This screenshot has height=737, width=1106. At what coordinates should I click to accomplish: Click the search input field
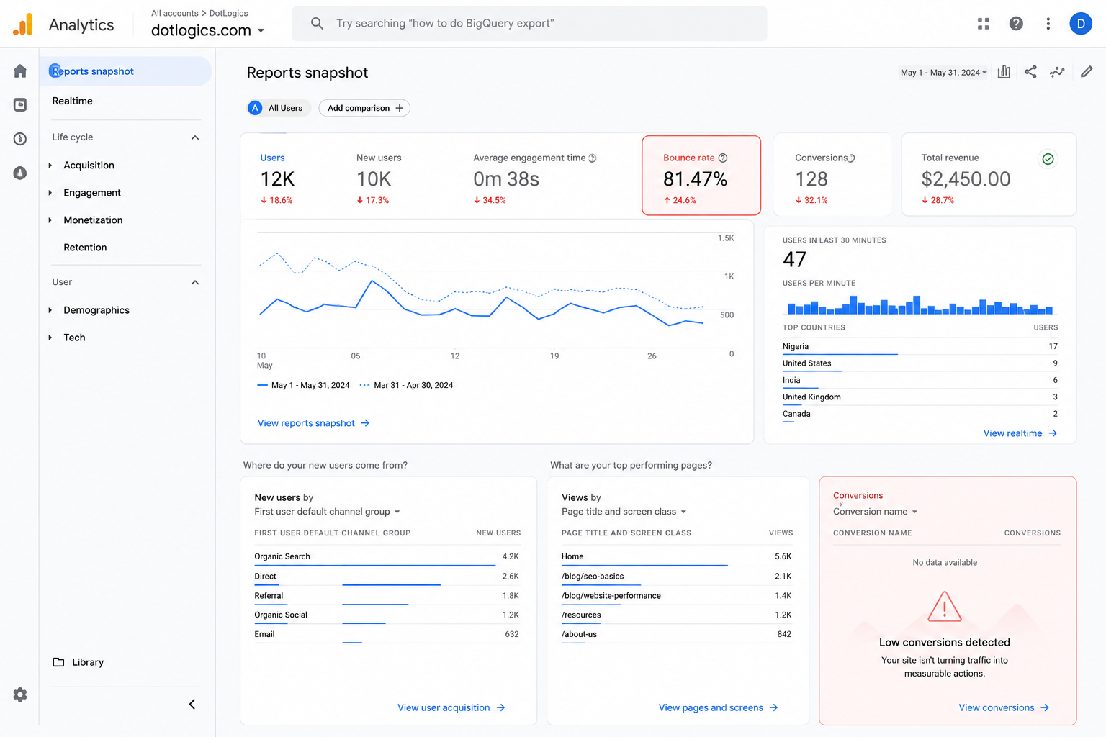(529, 24)
